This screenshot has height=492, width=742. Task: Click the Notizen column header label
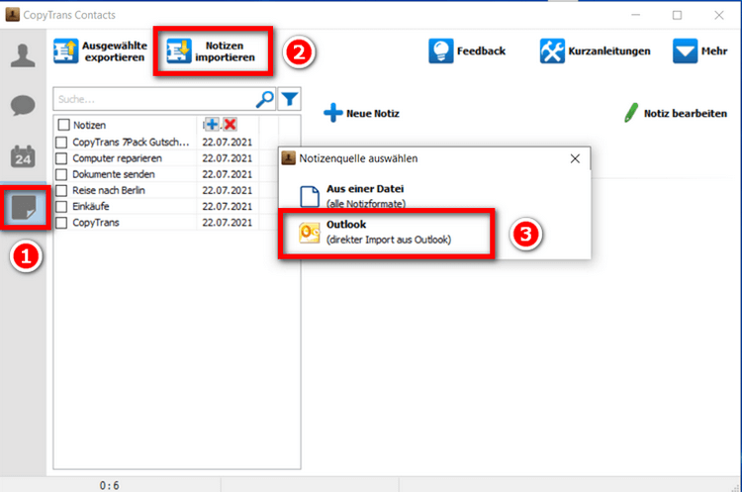89,125
